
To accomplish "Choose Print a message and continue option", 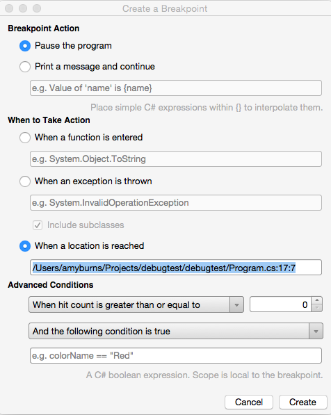I will click(x=25, y=67).
